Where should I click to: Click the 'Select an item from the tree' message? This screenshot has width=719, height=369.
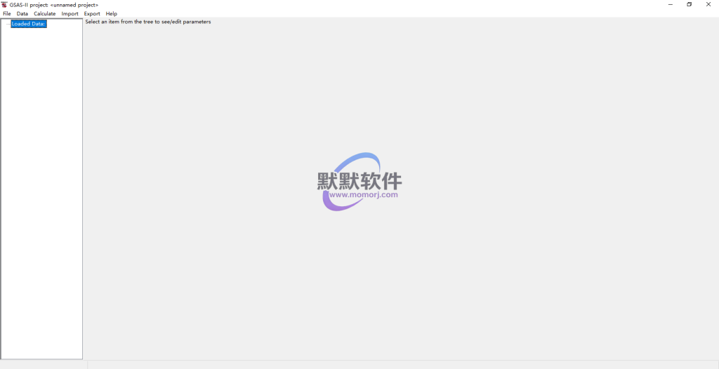(147, 22)
